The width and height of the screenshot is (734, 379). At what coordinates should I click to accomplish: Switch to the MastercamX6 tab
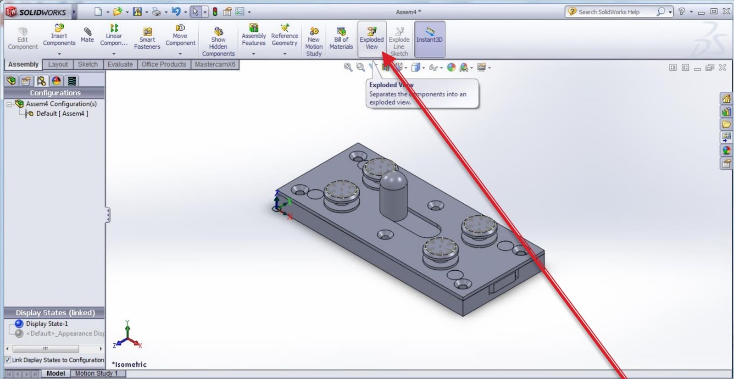click(x=215, y=64)
